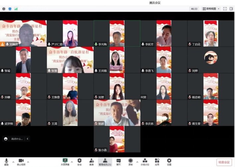Open 管理成员(21) participants panel
This screenshot has height=167, width=235.
105,162
